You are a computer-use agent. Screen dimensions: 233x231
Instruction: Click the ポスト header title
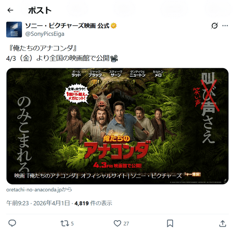click(40, 10)
